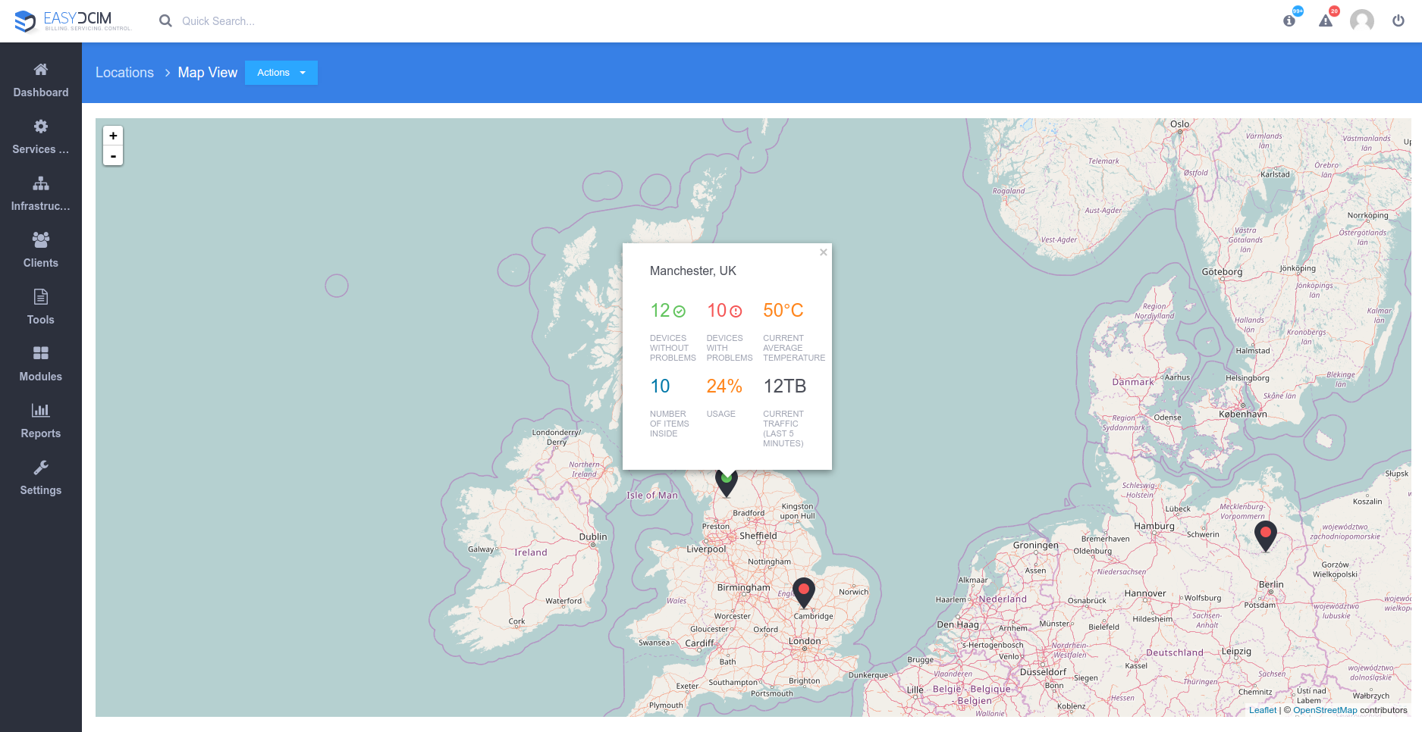Select the Clients menu label
Image resolution: width=1422 pixels, height=732 pixels.
coord(41,263)
